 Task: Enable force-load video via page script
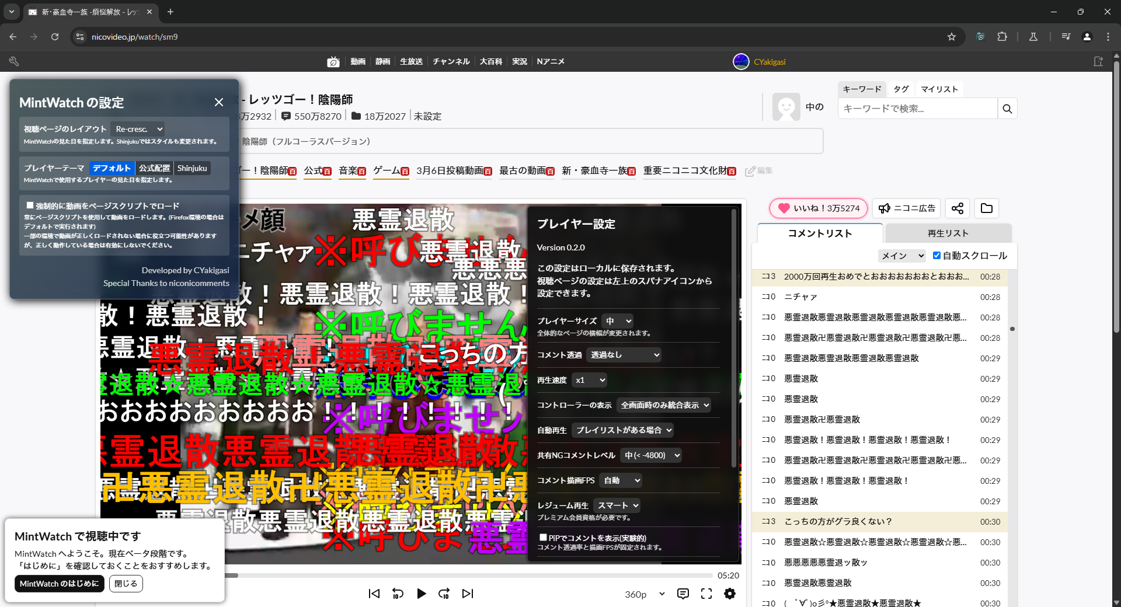click(x=30, y=205)
